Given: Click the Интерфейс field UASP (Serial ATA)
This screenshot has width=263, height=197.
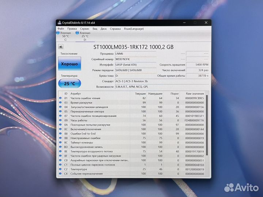Looking at the screenshot, I should (136, 65).
